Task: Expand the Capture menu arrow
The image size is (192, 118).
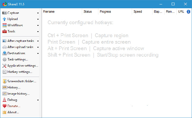Action: tap(38, 13)
